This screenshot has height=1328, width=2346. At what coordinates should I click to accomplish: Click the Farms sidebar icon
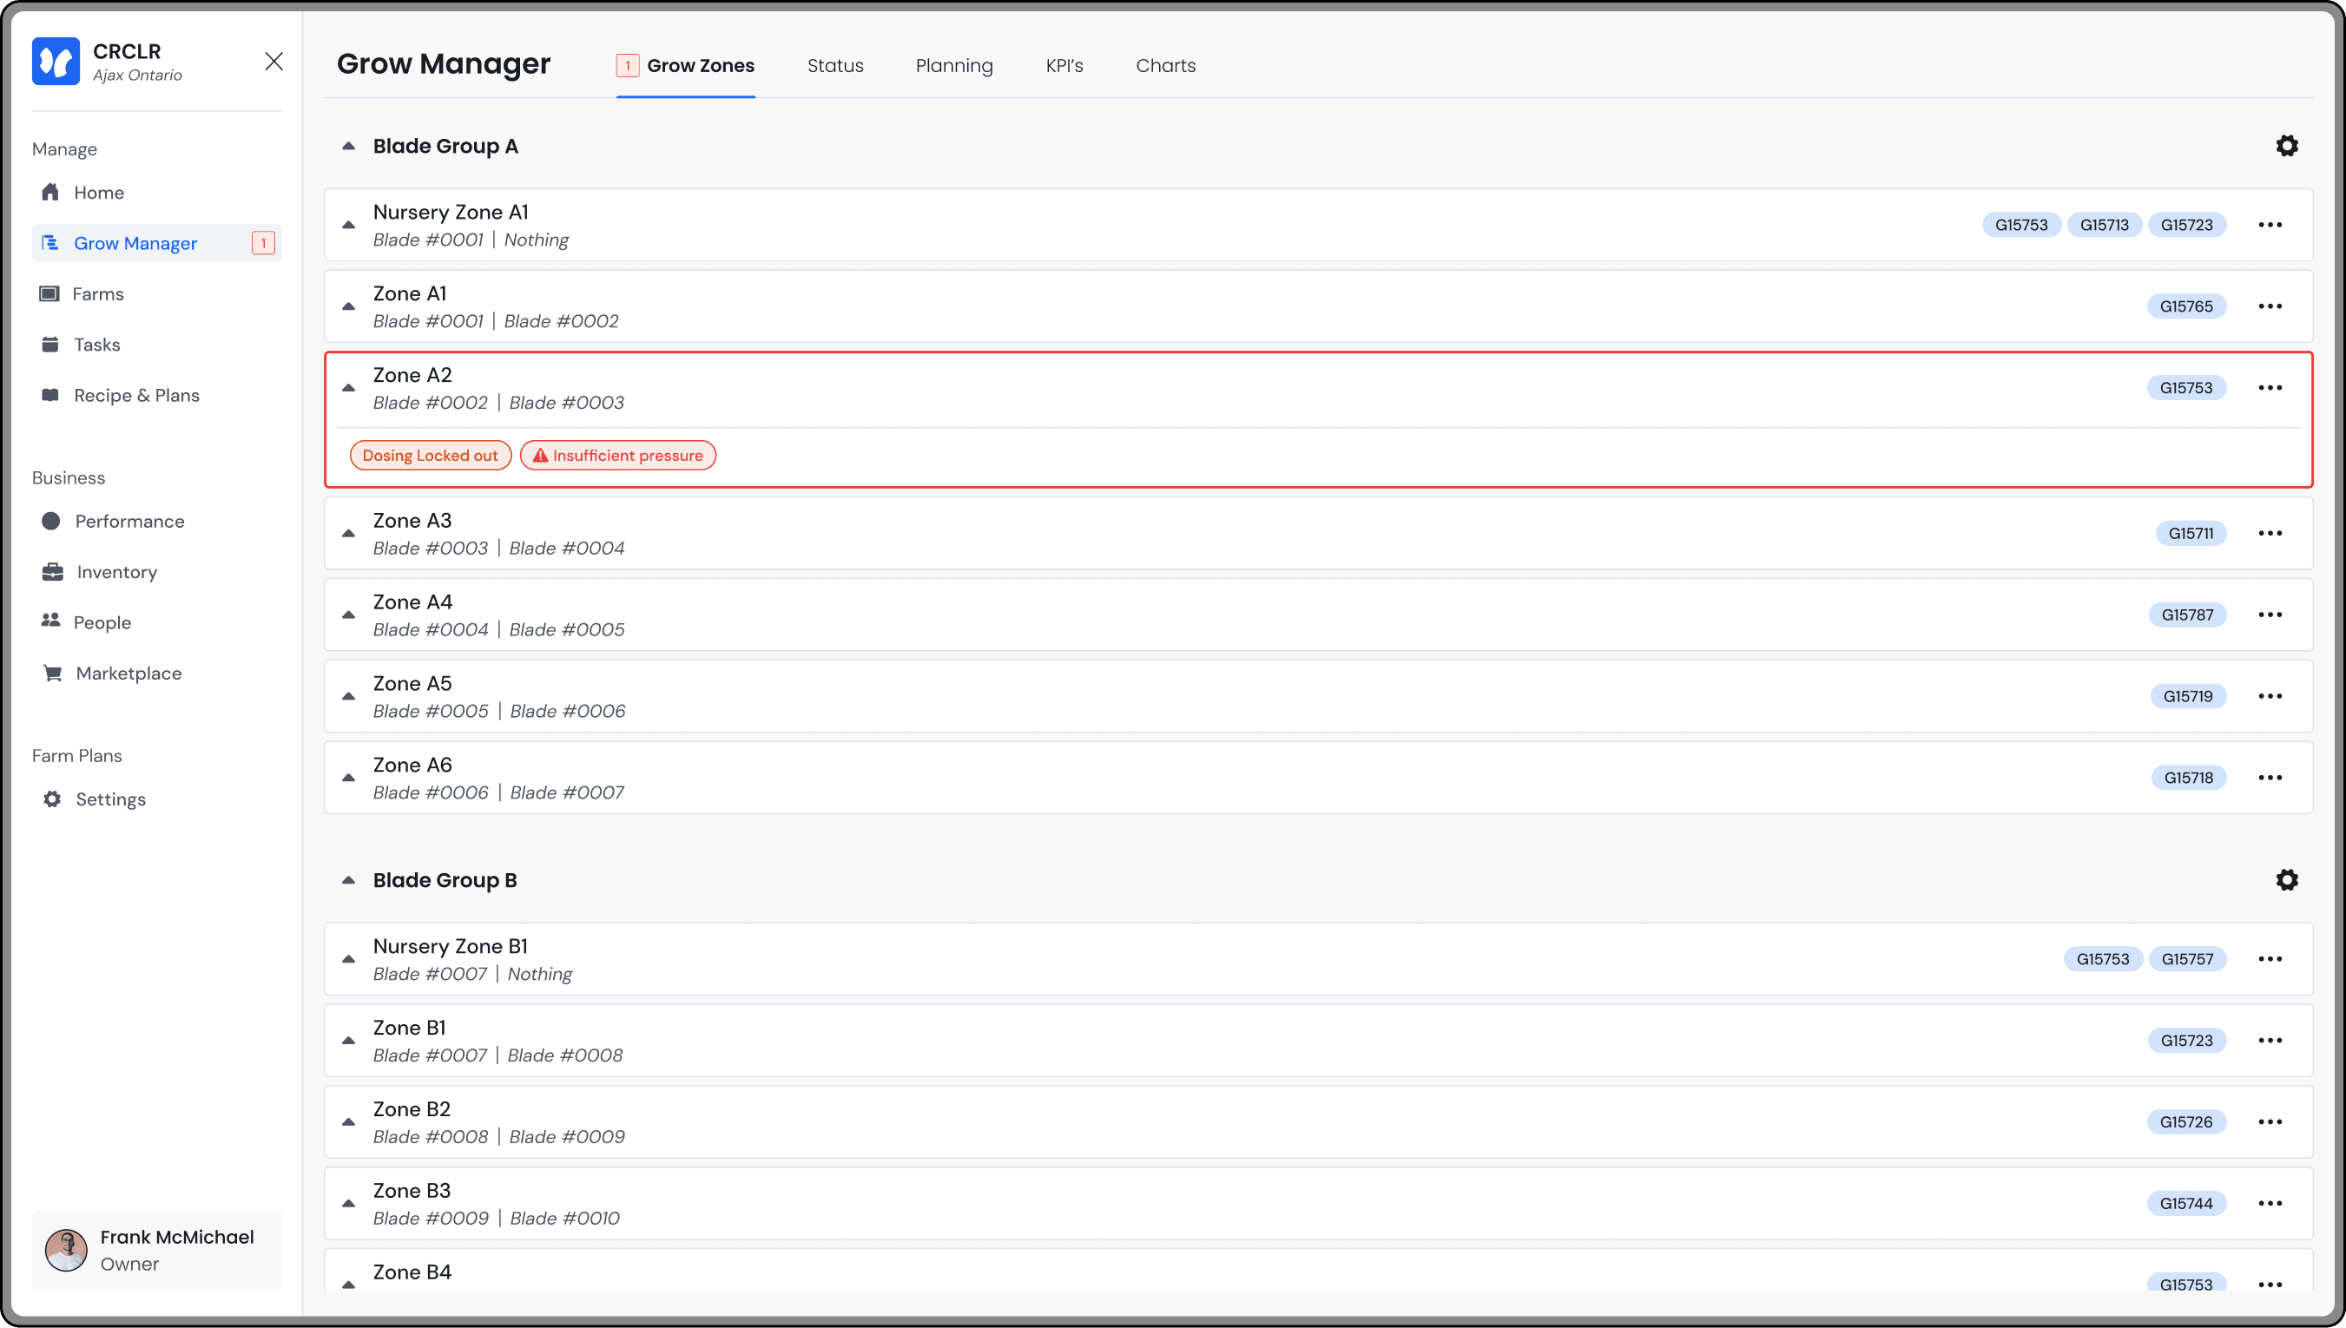coord(49,293)
